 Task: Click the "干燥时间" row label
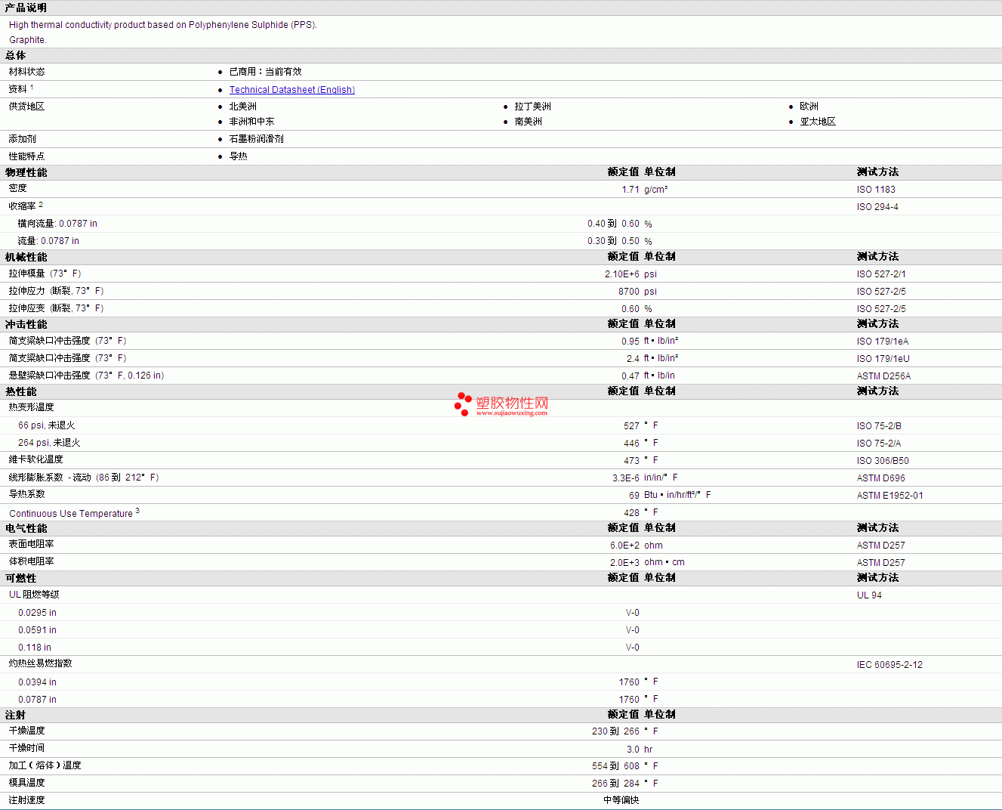(27, 748)
